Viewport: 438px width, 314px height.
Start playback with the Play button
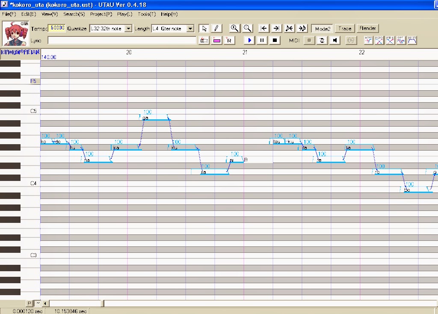click(249, 40)
